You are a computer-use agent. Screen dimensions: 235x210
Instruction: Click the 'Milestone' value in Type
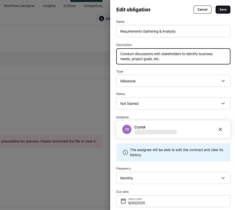[x=128, y=81]
